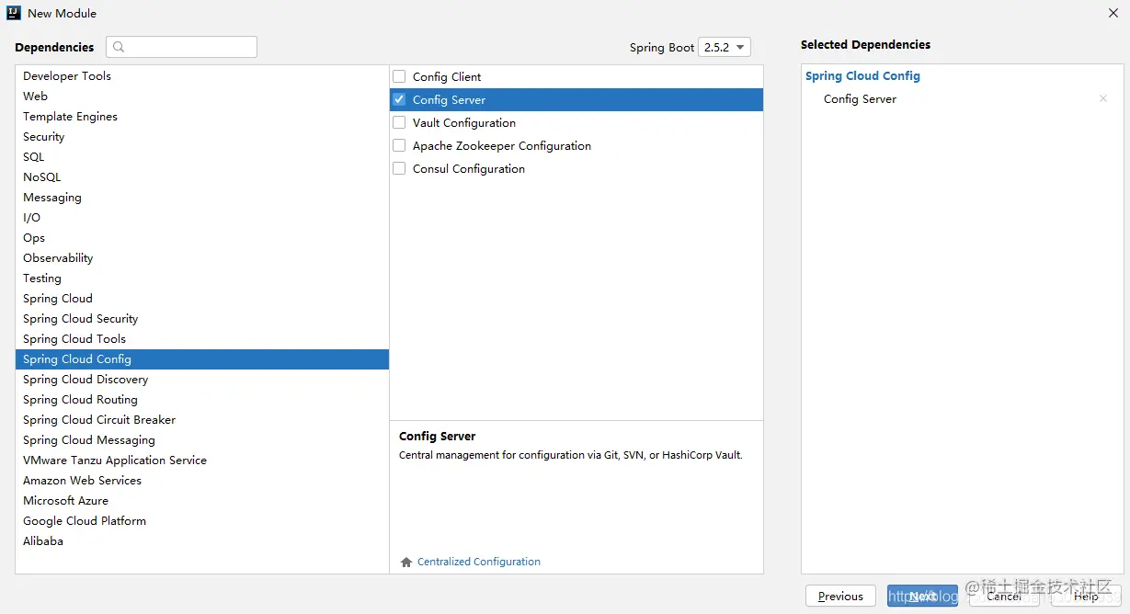The image size is (1130, 614).
Task: Choose the Testing category
Action: pyautogui.click(x=202, y=279)
